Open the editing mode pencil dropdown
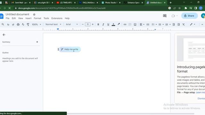 tap(193, 24)
